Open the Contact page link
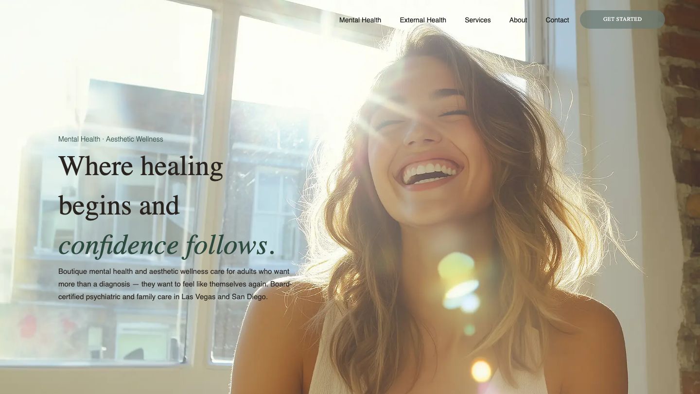The image size is (700, 394). coord(557,20)
